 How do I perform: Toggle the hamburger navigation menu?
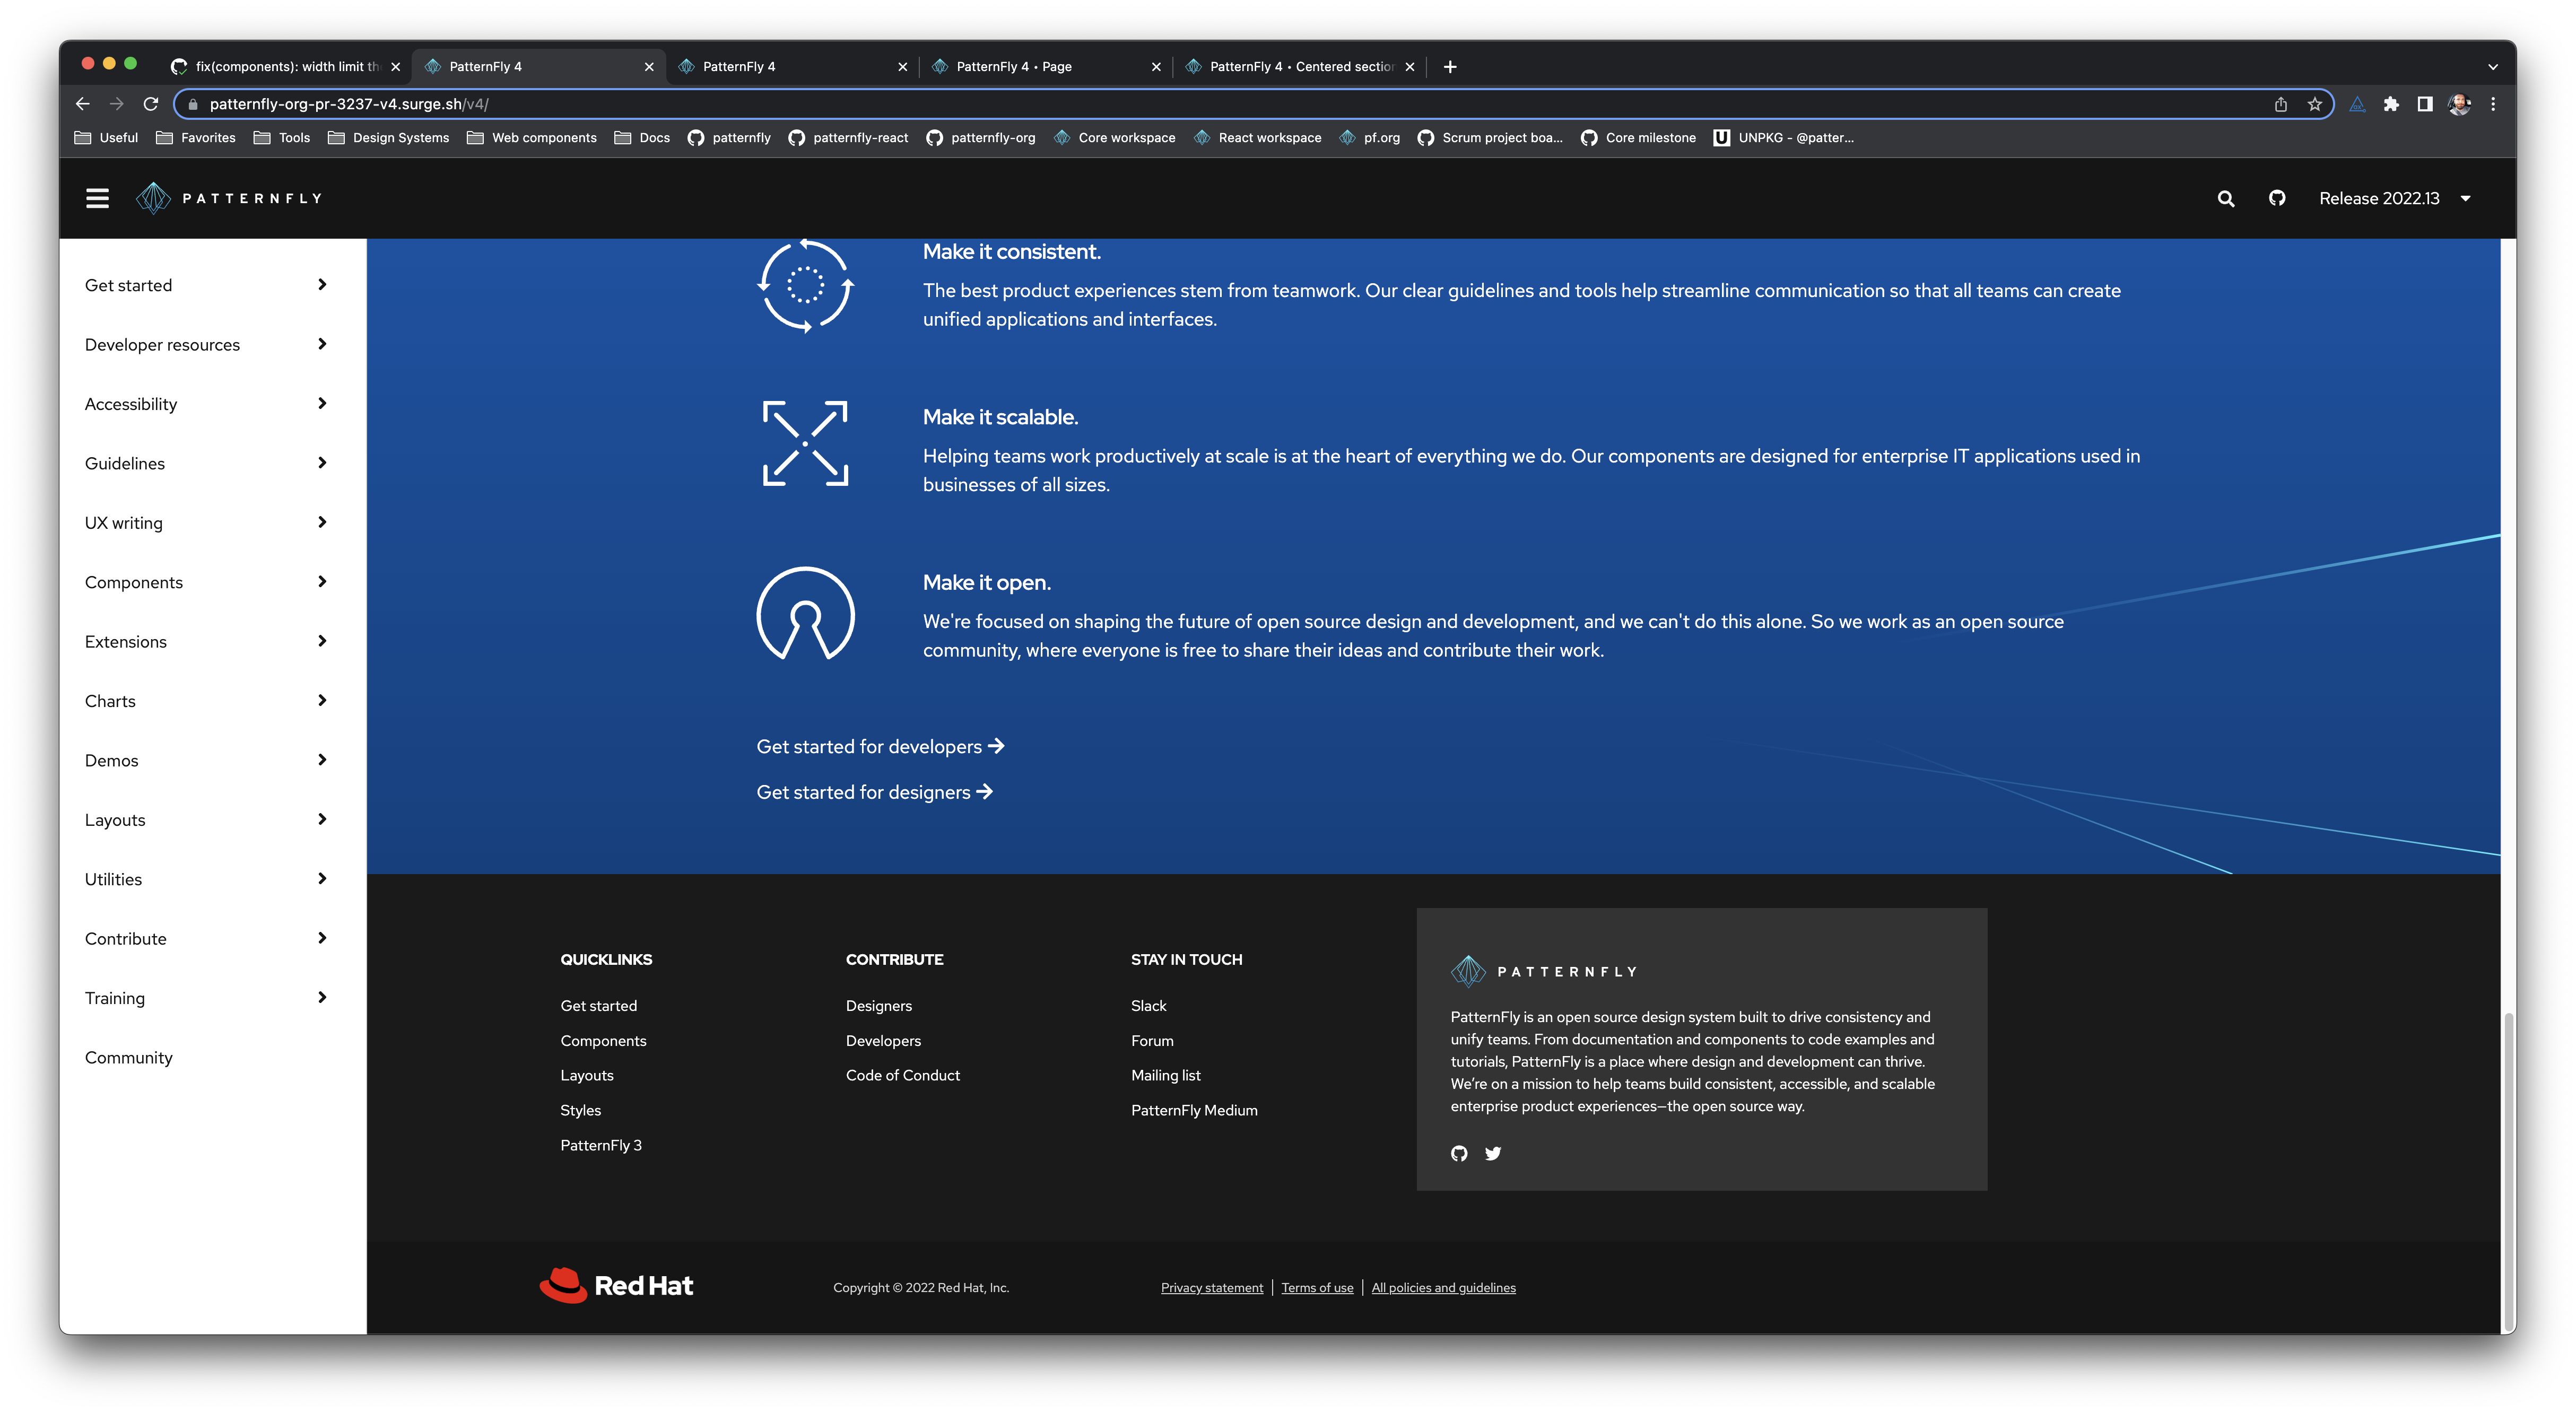(97, 198)
